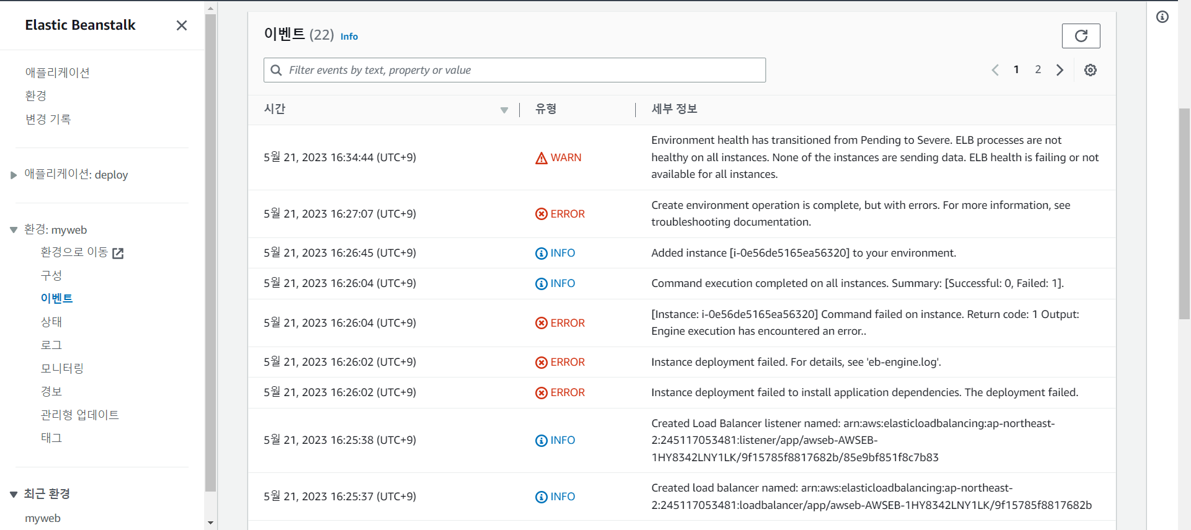Go to next events page arrow
This screenshot has height=530, width=1191.
click(1060, 70)
